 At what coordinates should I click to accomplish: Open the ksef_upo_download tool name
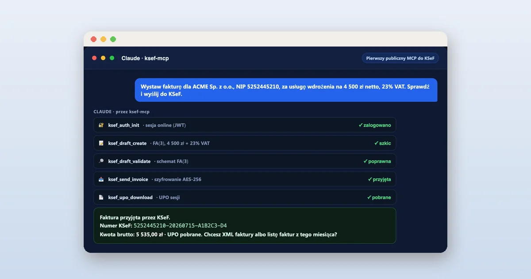coord(131,197)
